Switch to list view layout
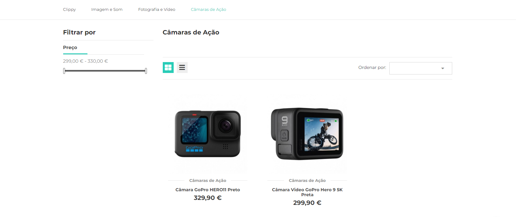Image resolution: width=516 pixels, height=217 pixels. click(x=182, y=67)
